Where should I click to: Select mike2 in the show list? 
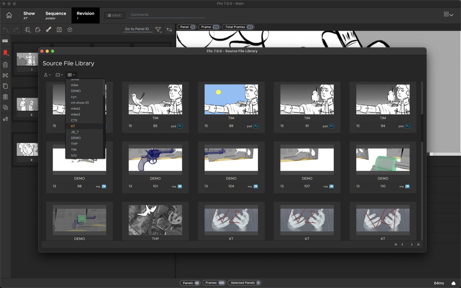click(85, 108)
